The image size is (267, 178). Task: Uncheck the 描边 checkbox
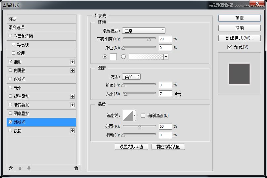[10, 62]
